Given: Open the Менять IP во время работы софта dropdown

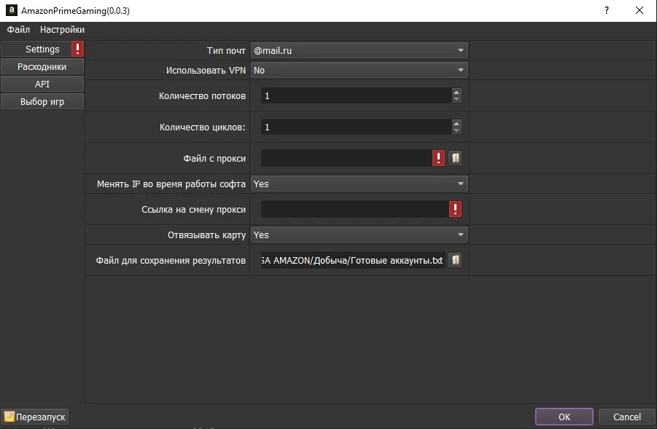Looking at the screenshot, I should 359,184.
